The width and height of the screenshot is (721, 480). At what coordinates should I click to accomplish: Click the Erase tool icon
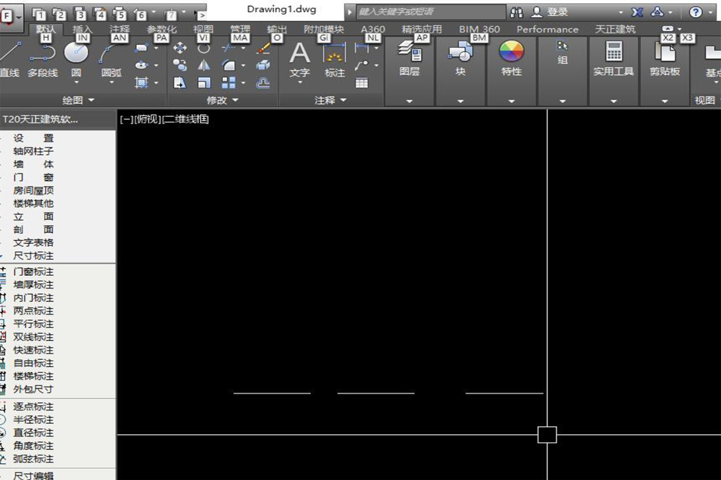pos(264,48)
